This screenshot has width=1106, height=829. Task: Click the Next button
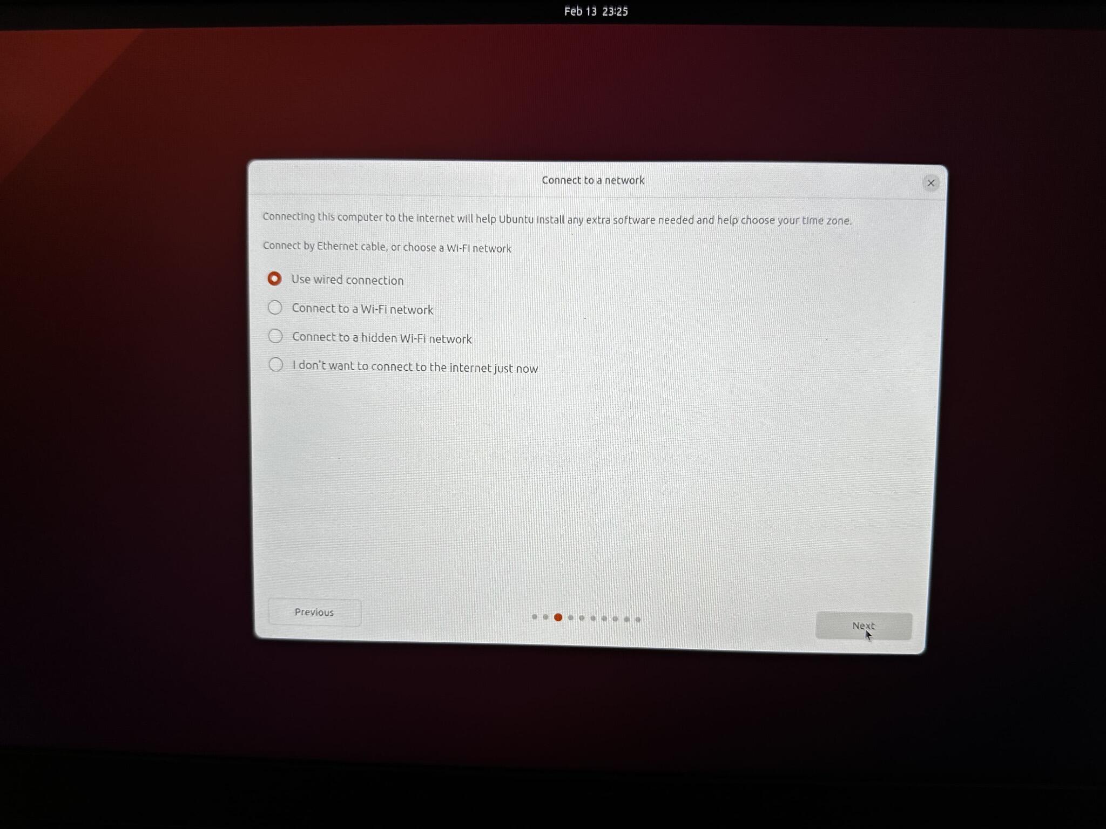[864, 626]
